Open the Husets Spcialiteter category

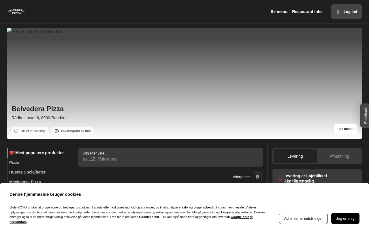coord(27,172)
